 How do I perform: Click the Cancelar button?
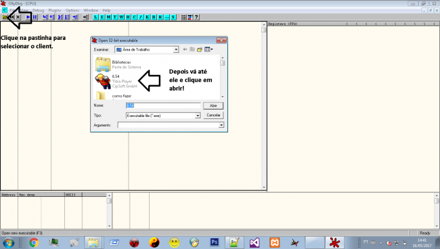213,115
